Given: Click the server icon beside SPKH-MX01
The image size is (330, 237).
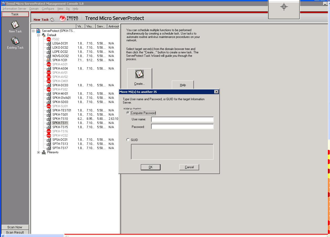Looking at the screenshot, I should click(x=49, y=94).
